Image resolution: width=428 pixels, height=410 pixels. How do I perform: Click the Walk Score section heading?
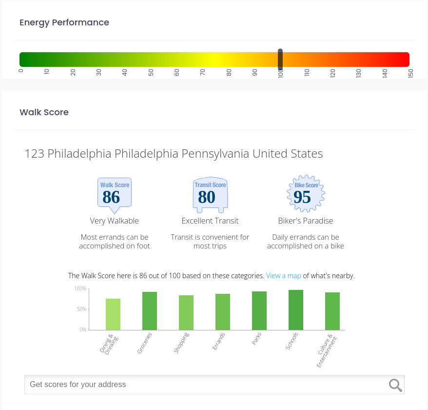(x=44, y=112)
